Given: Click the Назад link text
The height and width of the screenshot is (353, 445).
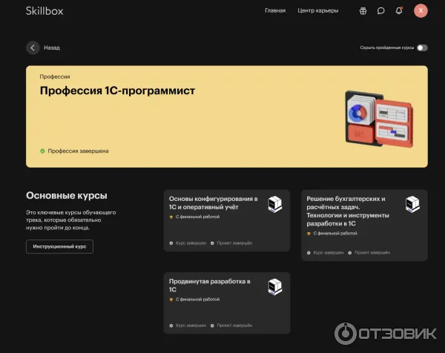Looking at the screenshot, I should pyautogui.click(x=52, y=47).
